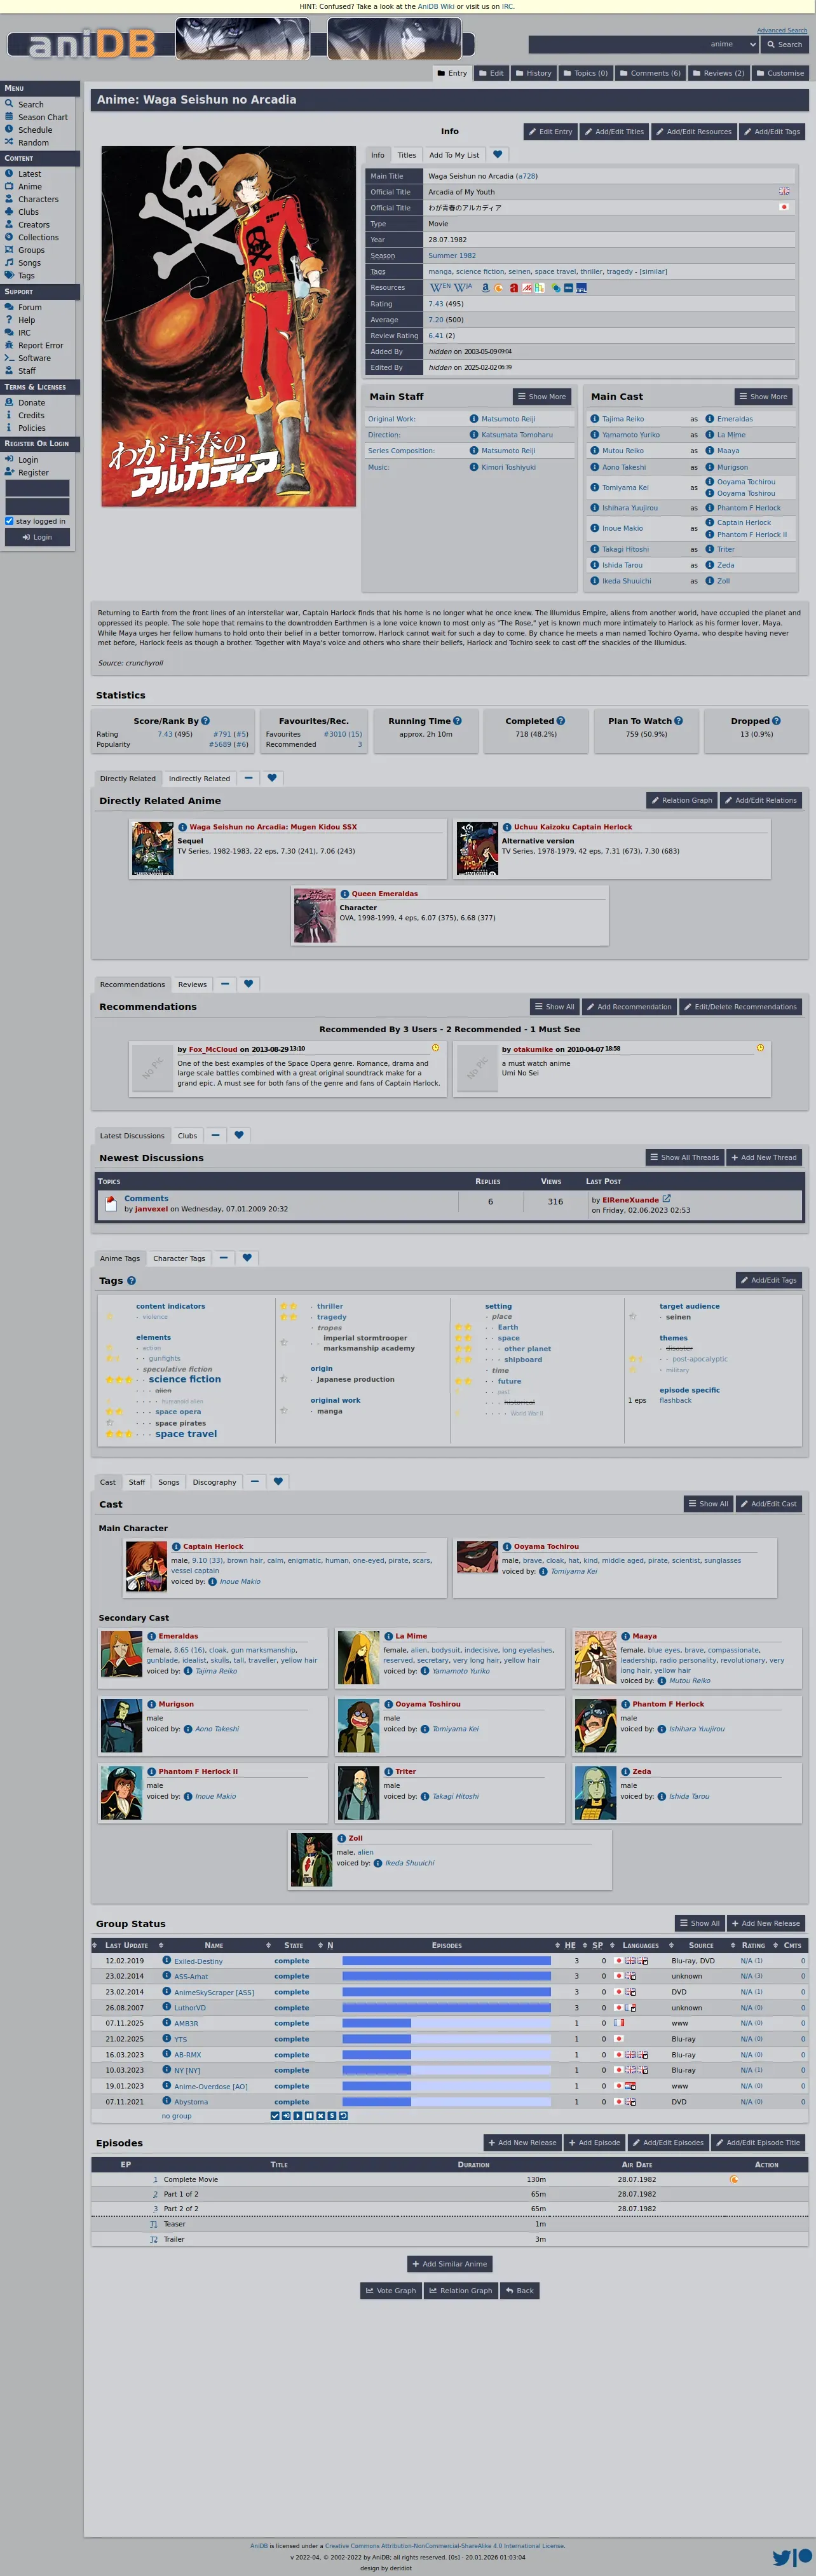Click the Report Error bug icon

[x=9, y=345]
